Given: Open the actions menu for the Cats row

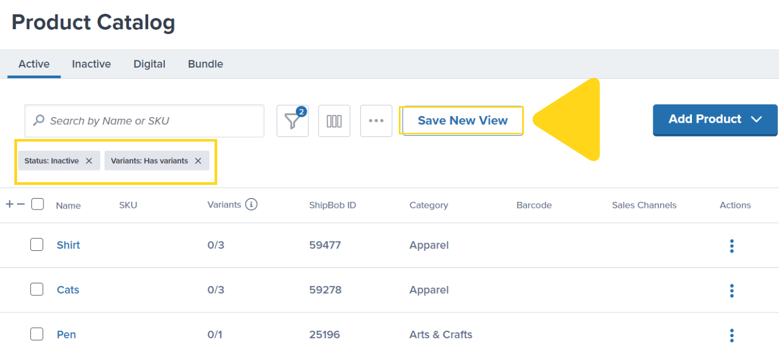Looking at the screenshot, I should click(x=732, y=290).
